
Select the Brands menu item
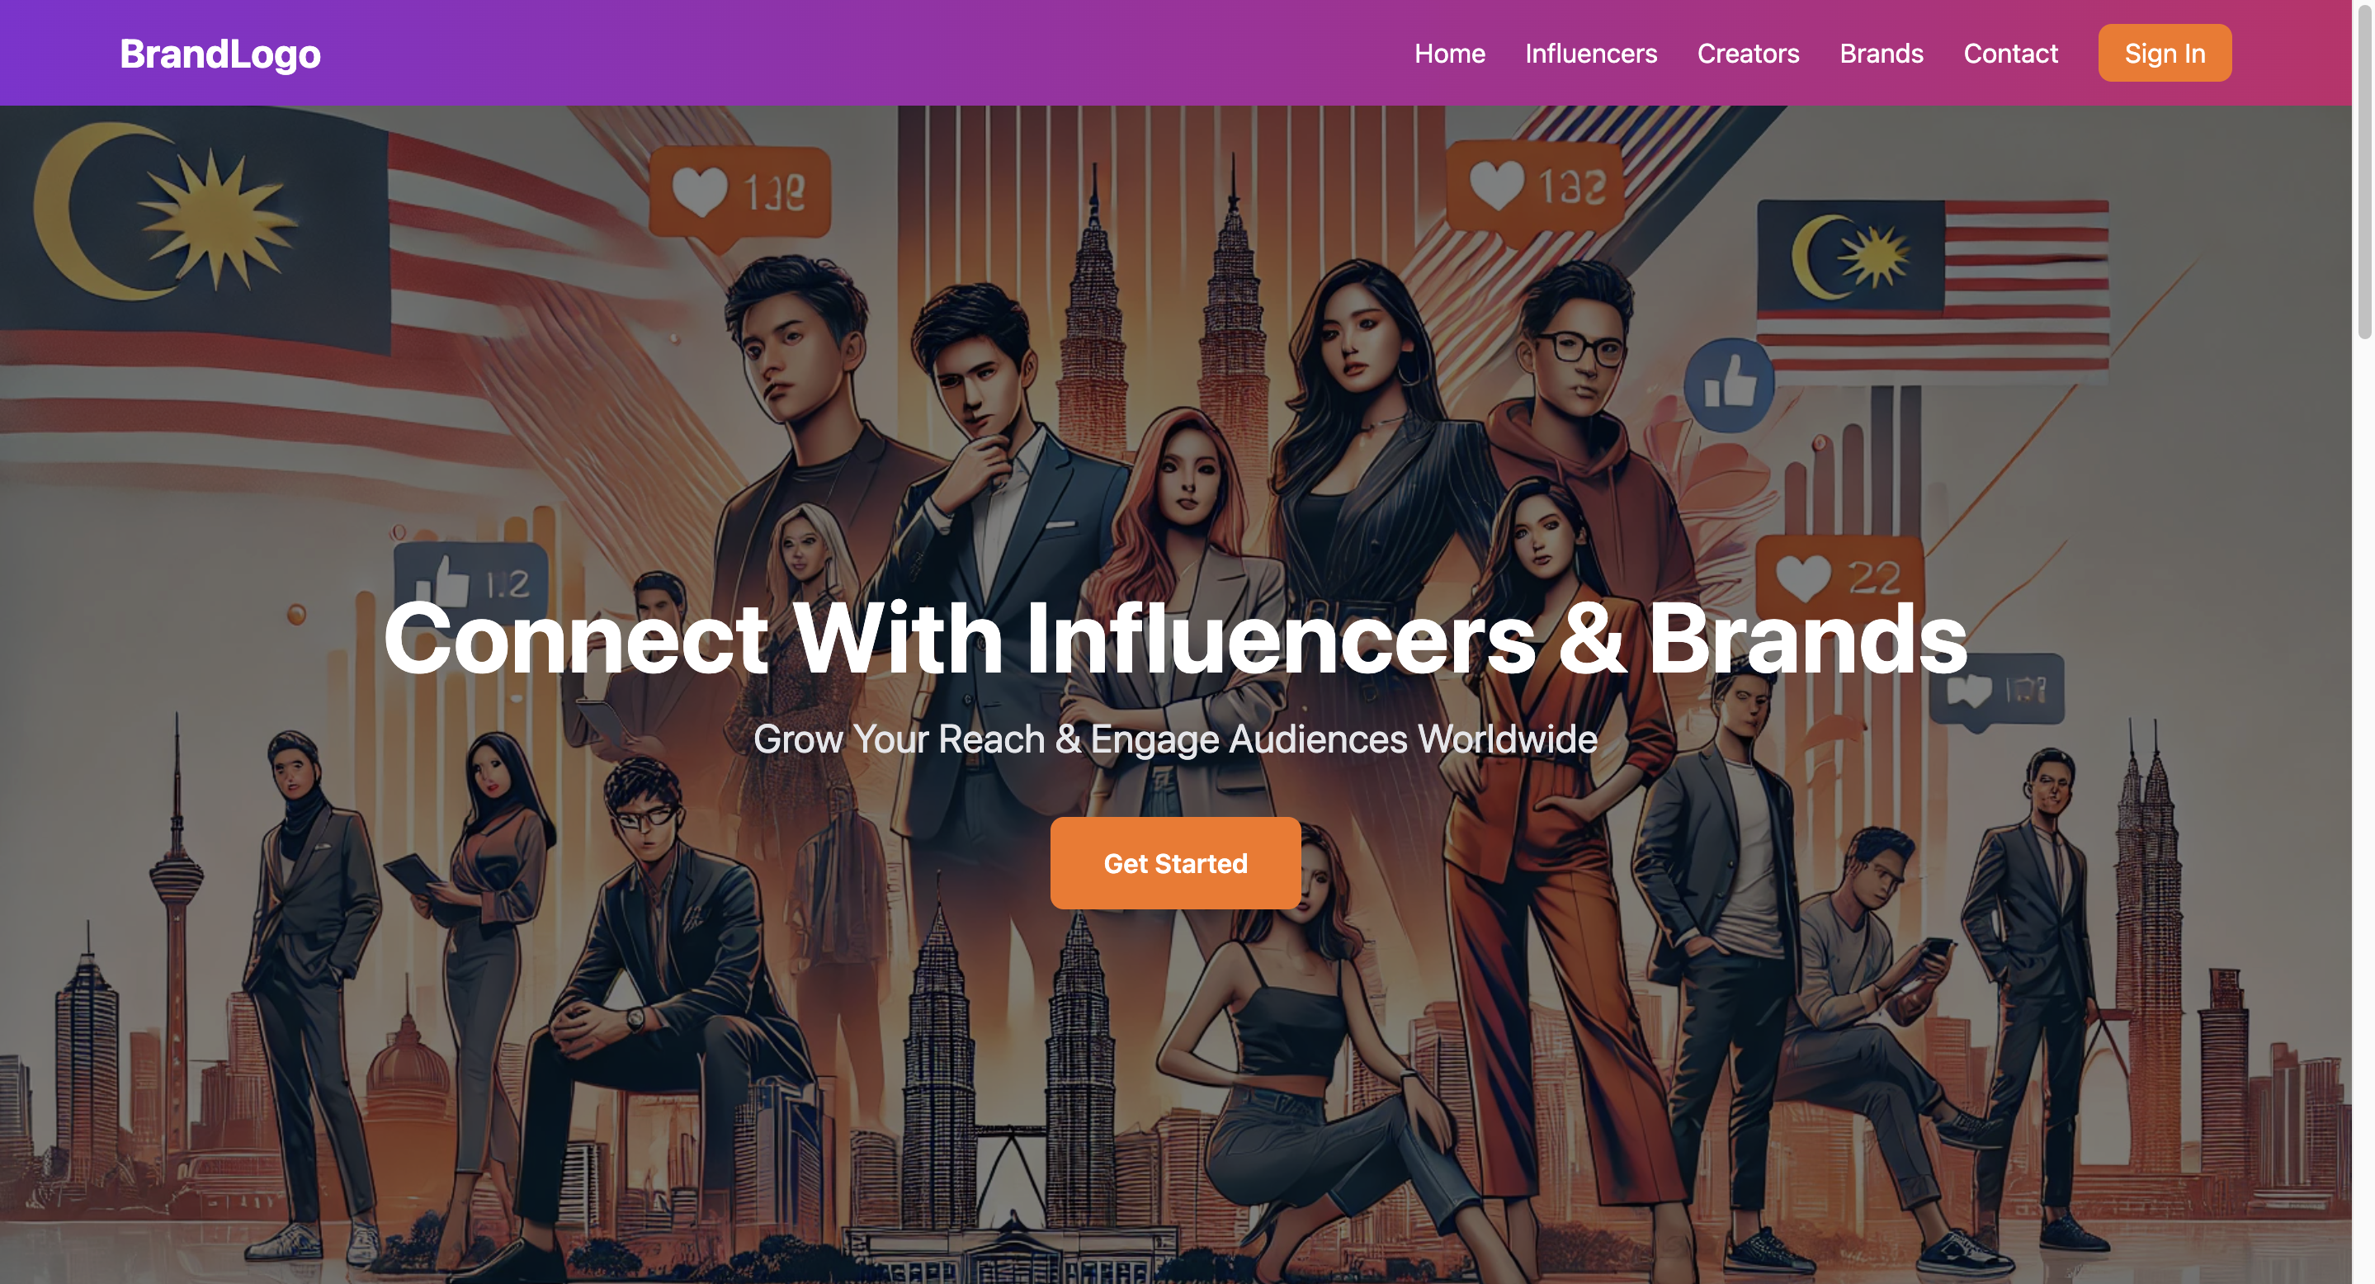[1881, 54]
